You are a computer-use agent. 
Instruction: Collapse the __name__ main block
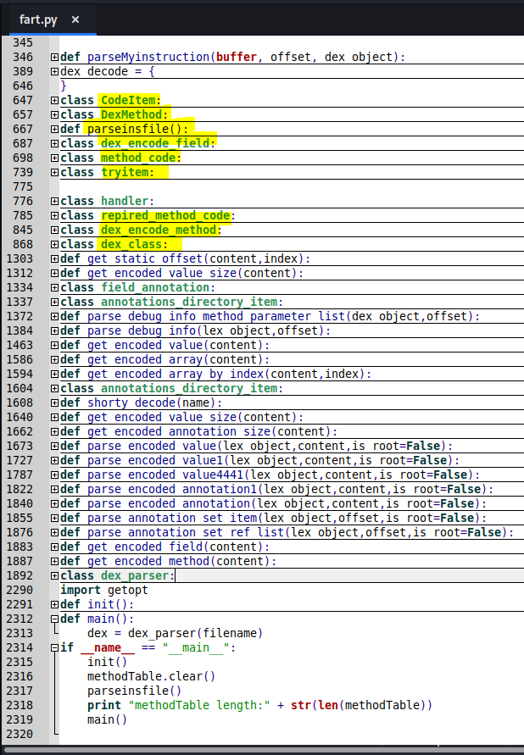click(x=55, y=647)
